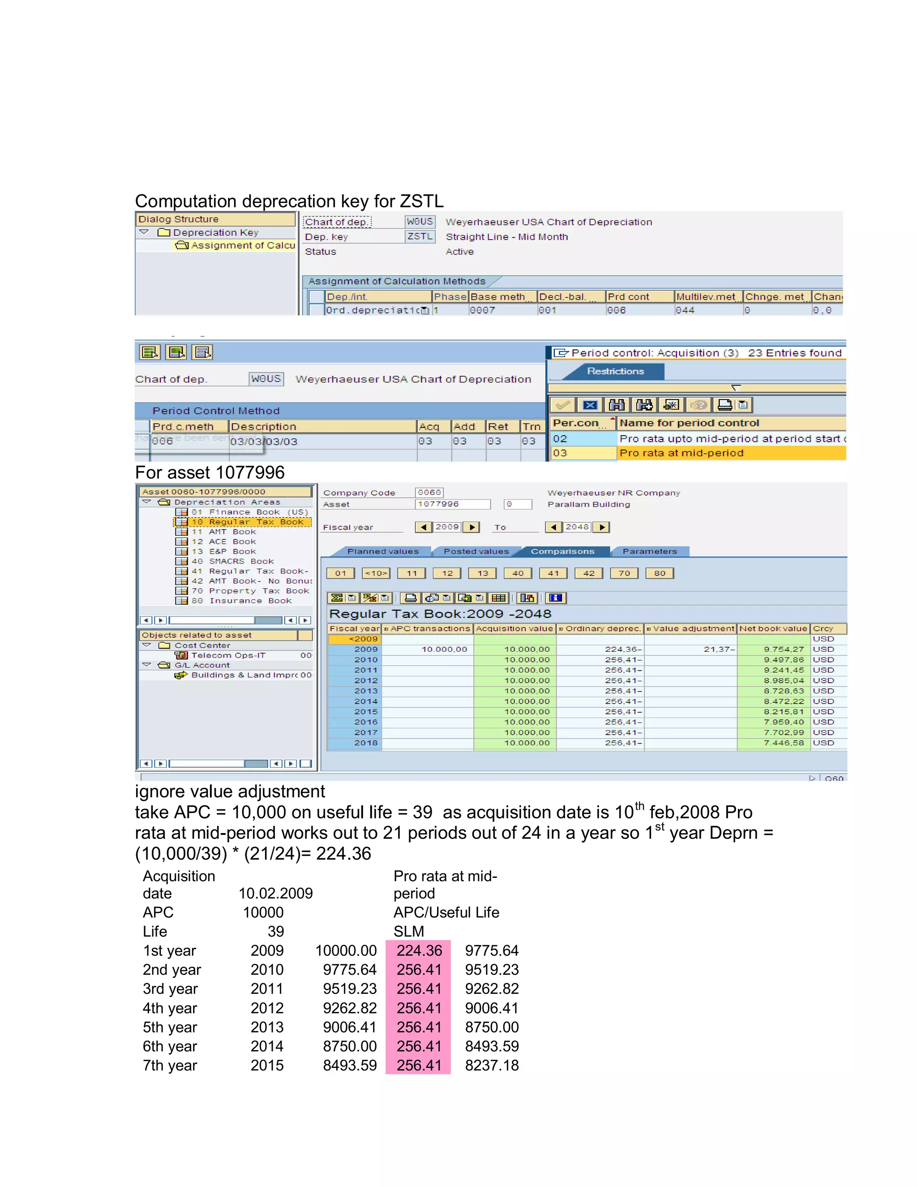Image resolution: width=917 pixels, height=1187 pixels.
Task: Click the views icon after the print icon
Action: (x=433, y=598)
